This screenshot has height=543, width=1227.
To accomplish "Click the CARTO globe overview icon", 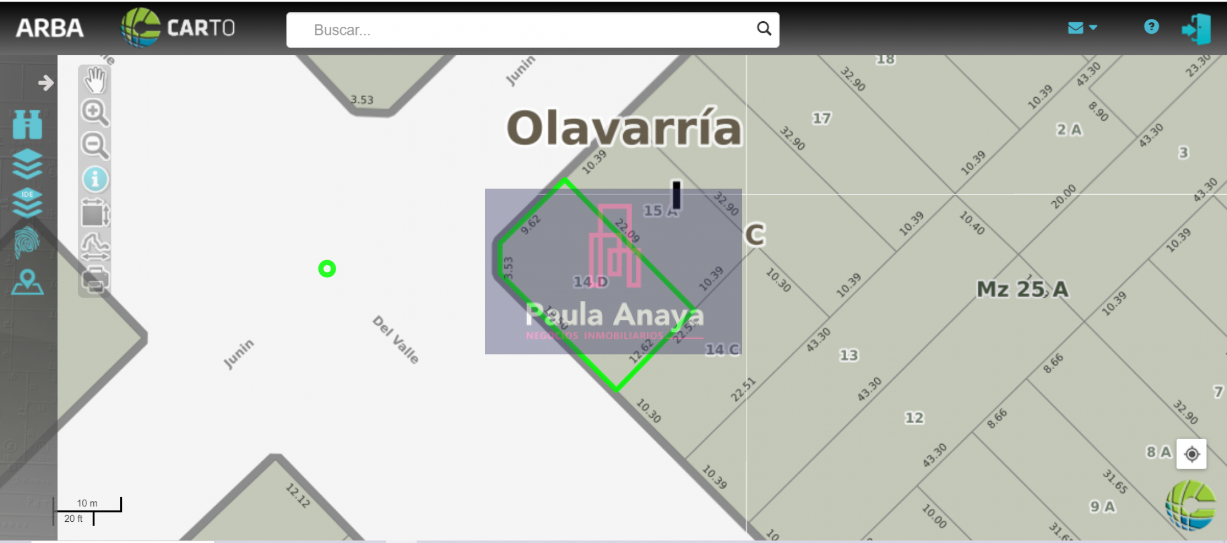I will (1191, 505).
